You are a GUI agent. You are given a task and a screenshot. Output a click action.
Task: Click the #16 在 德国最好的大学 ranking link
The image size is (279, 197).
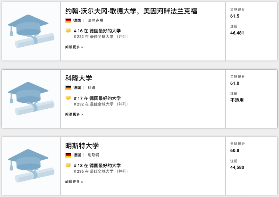97,31
